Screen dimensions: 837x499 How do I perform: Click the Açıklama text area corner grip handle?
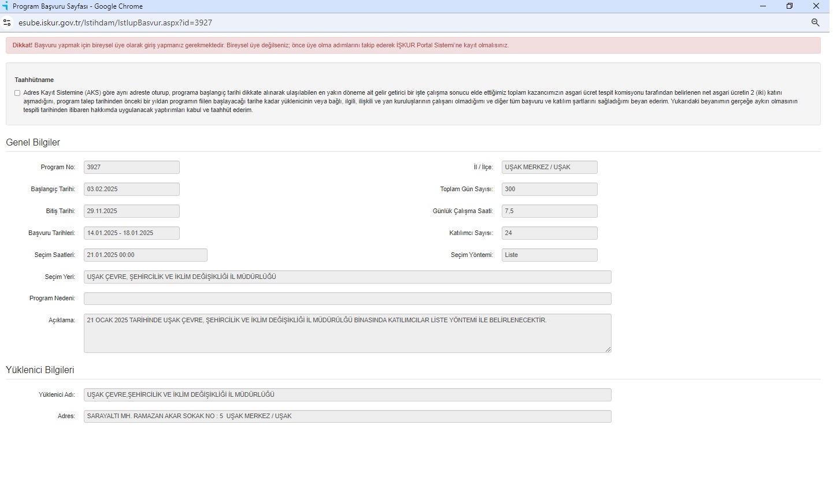pos(608,349)
